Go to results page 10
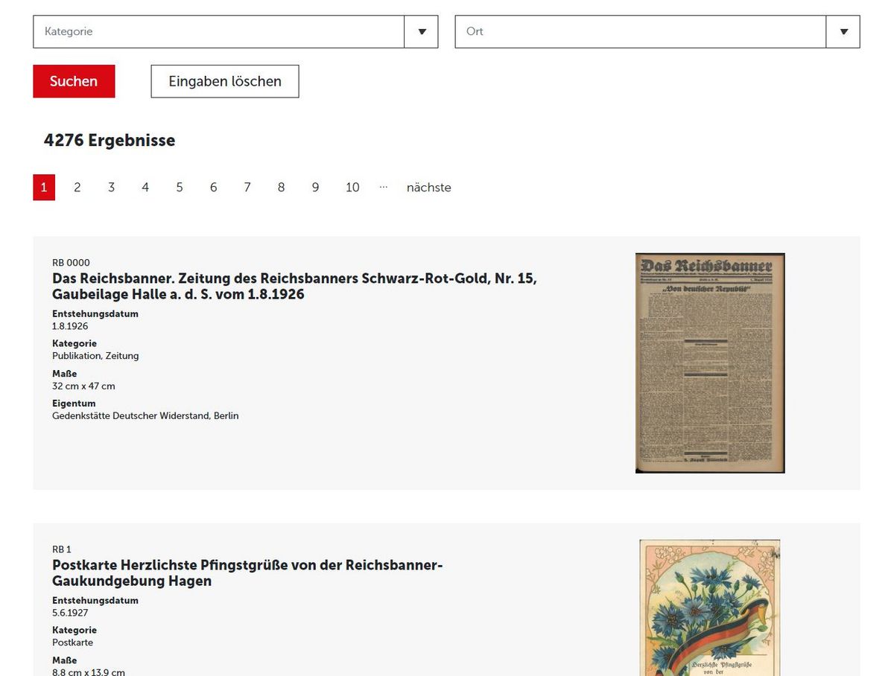The image size is (894, 676). (352, 188)
